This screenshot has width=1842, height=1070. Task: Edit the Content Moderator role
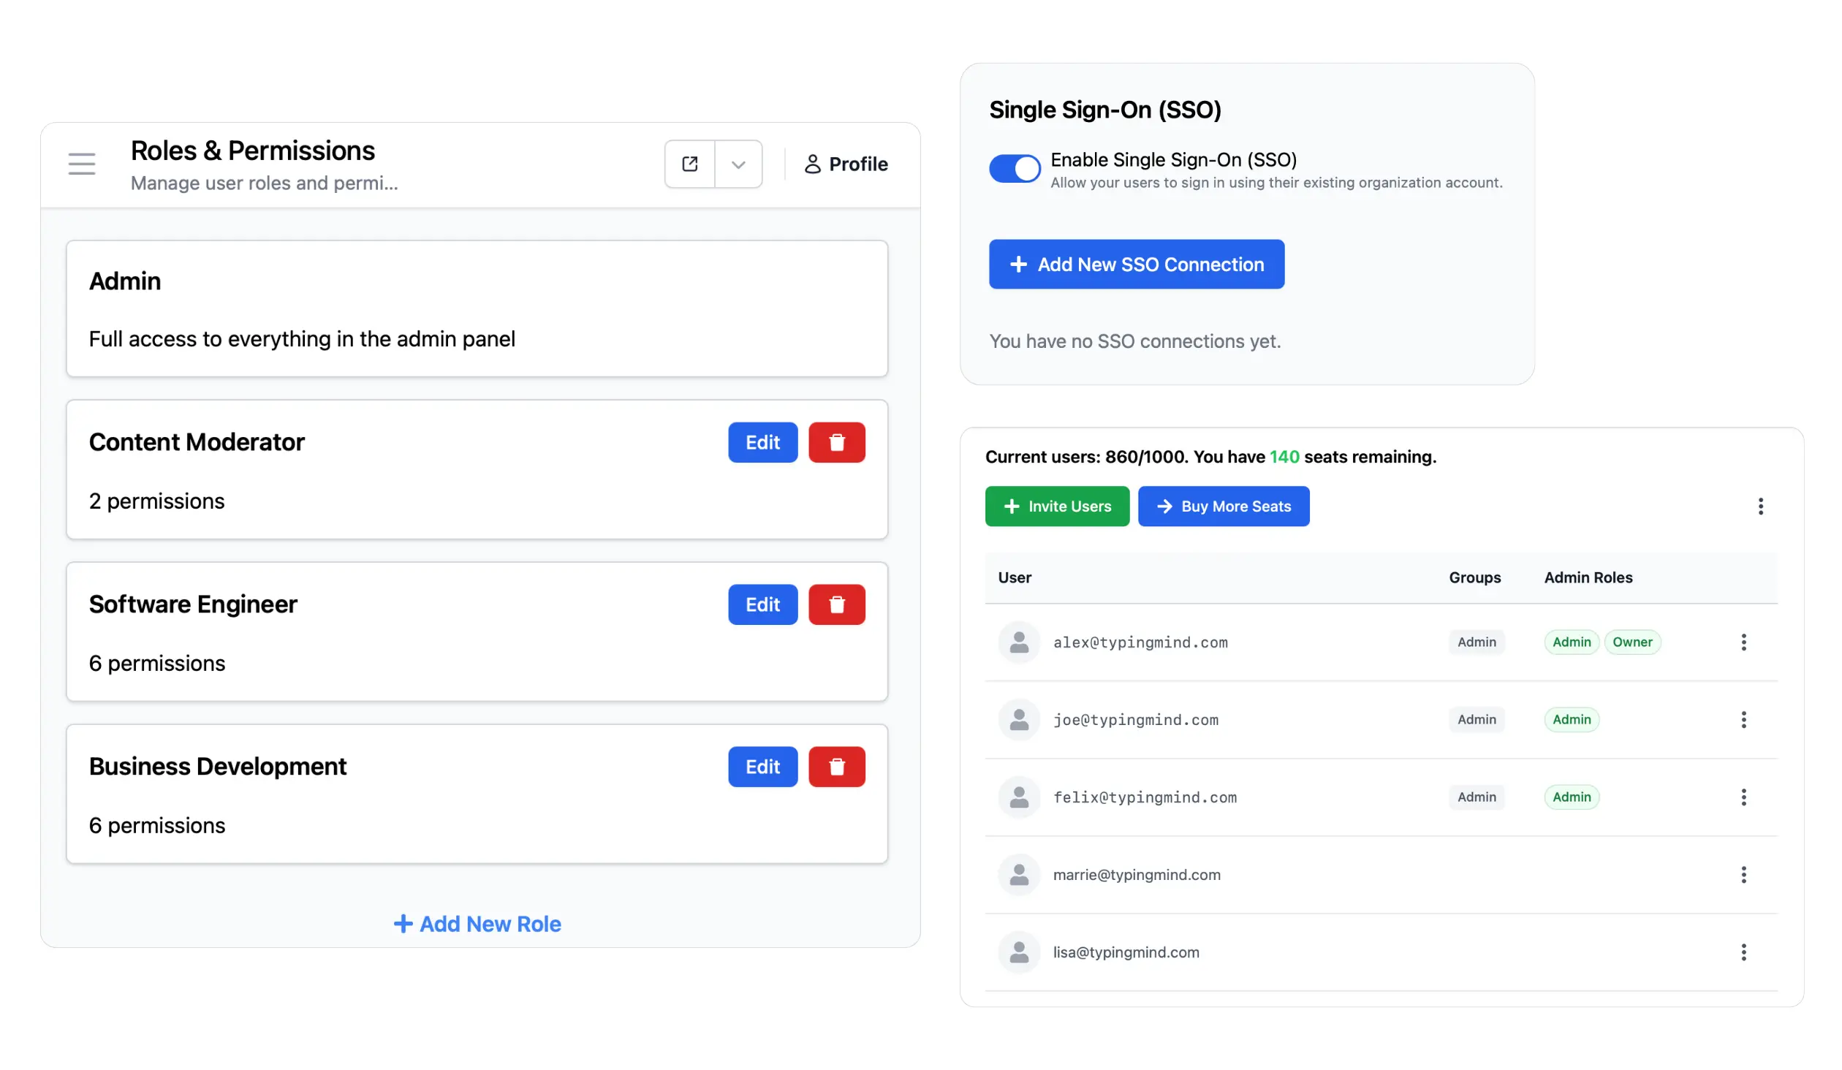tap(762, 442)
